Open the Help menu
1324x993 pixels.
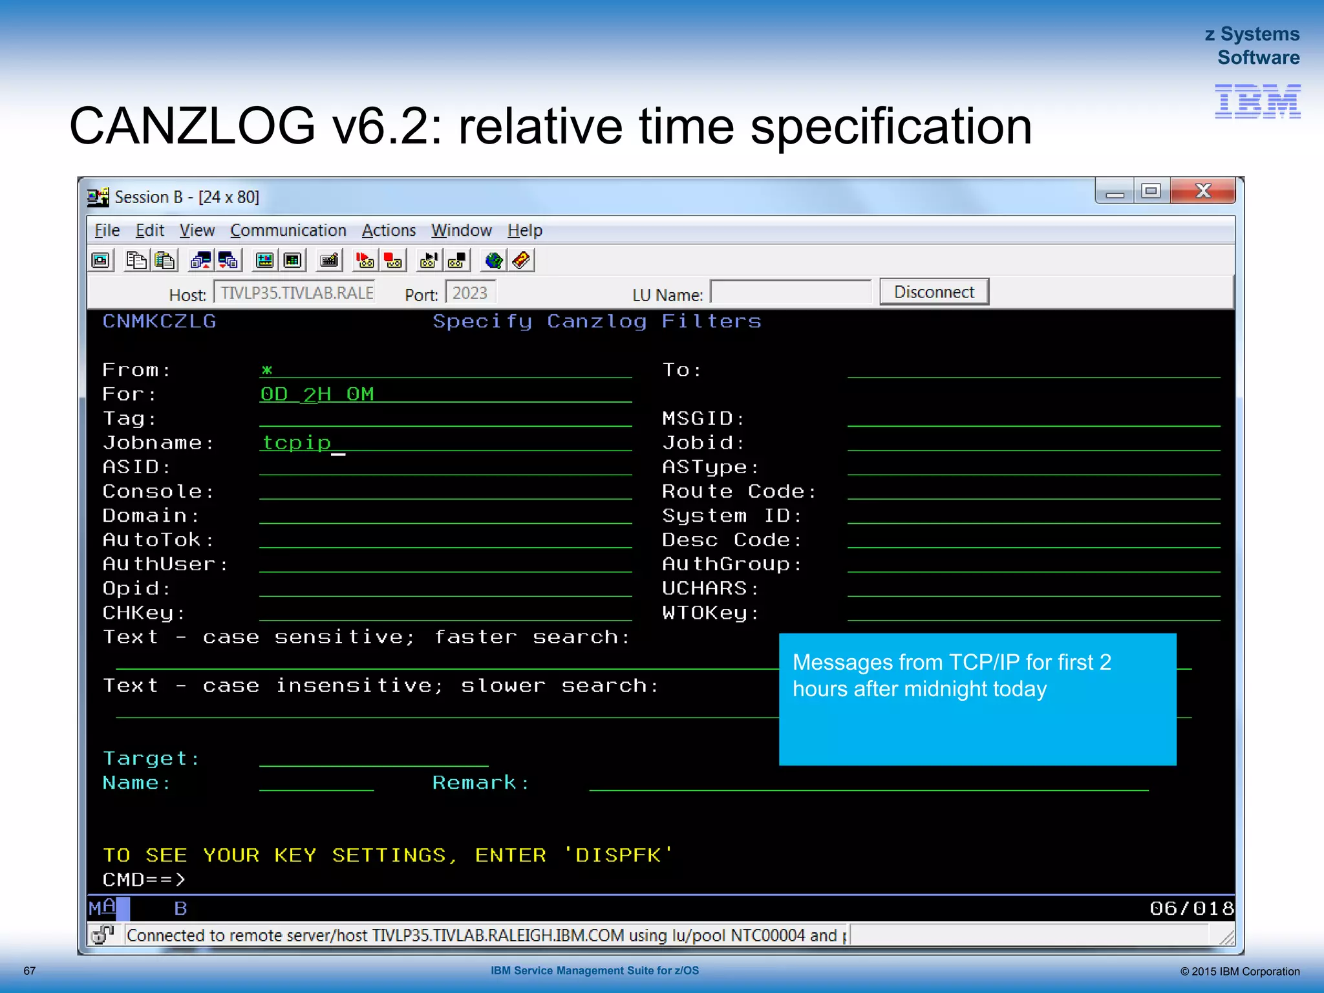[524, 230]
